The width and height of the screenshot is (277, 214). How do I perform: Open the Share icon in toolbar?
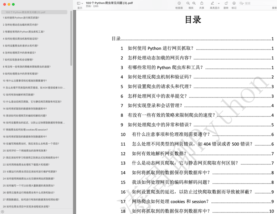202,3
